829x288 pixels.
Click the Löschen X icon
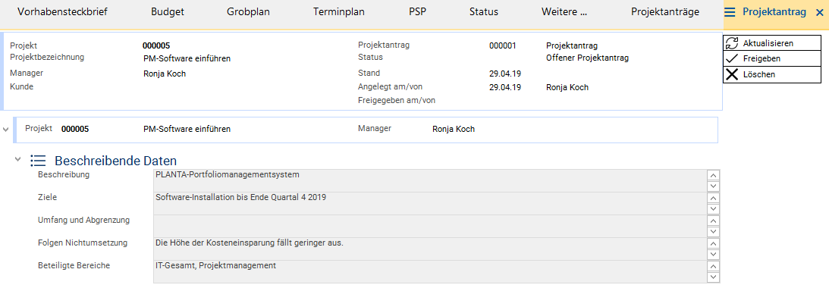pyautogui.click(x=732, y=74)
